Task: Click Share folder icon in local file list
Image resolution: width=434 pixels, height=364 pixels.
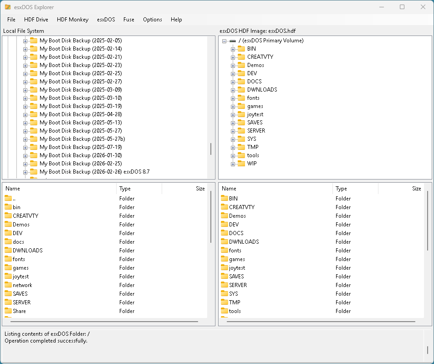Action: 8,311
